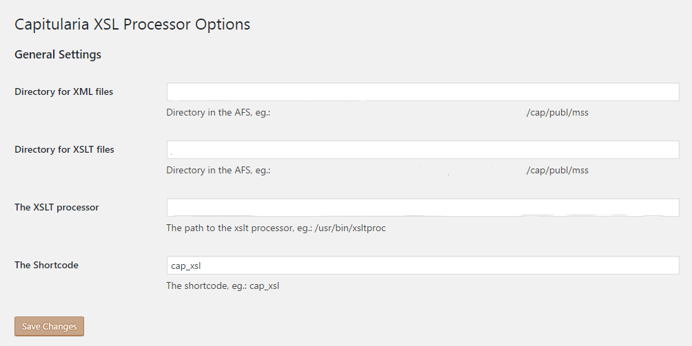Click 'The path to the xslt processor' hint
Viewport: 692px width, 346px height.
click(238, 228)
